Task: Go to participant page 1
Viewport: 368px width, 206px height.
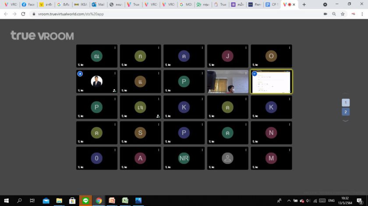Action: pos(346,103)
